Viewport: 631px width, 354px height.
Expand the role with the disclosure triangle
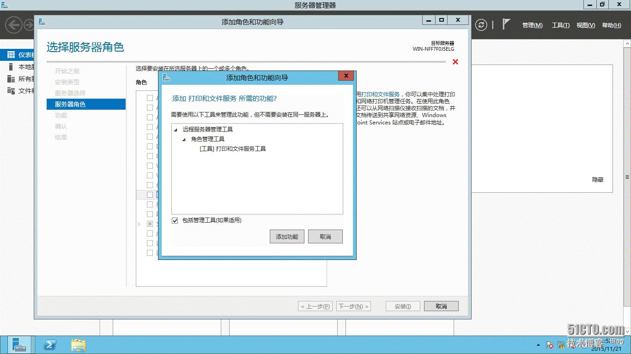pyautogui.click(x=138, y=223)
